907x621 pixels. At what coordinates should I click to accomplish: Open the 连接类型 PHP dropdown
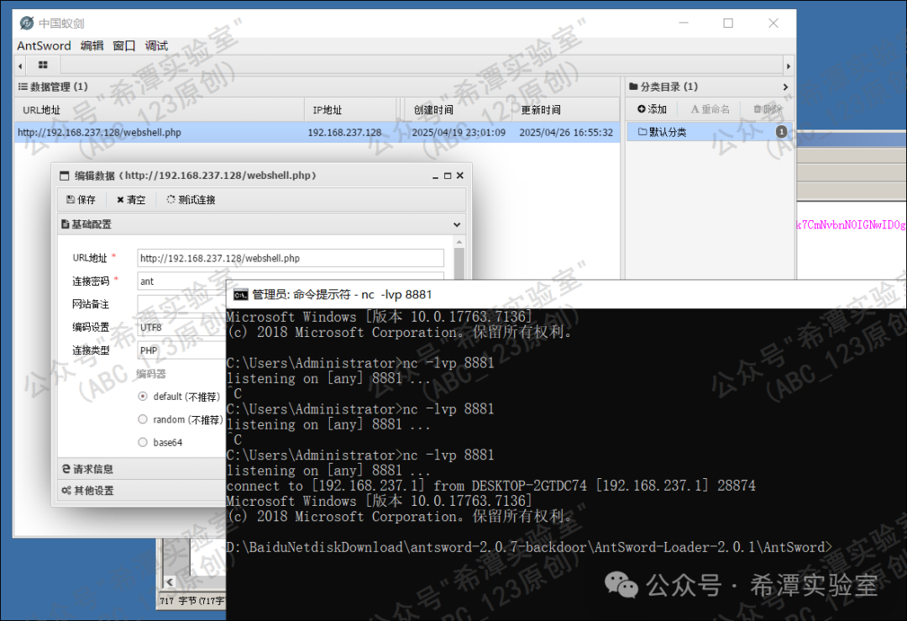coord(181,350)
